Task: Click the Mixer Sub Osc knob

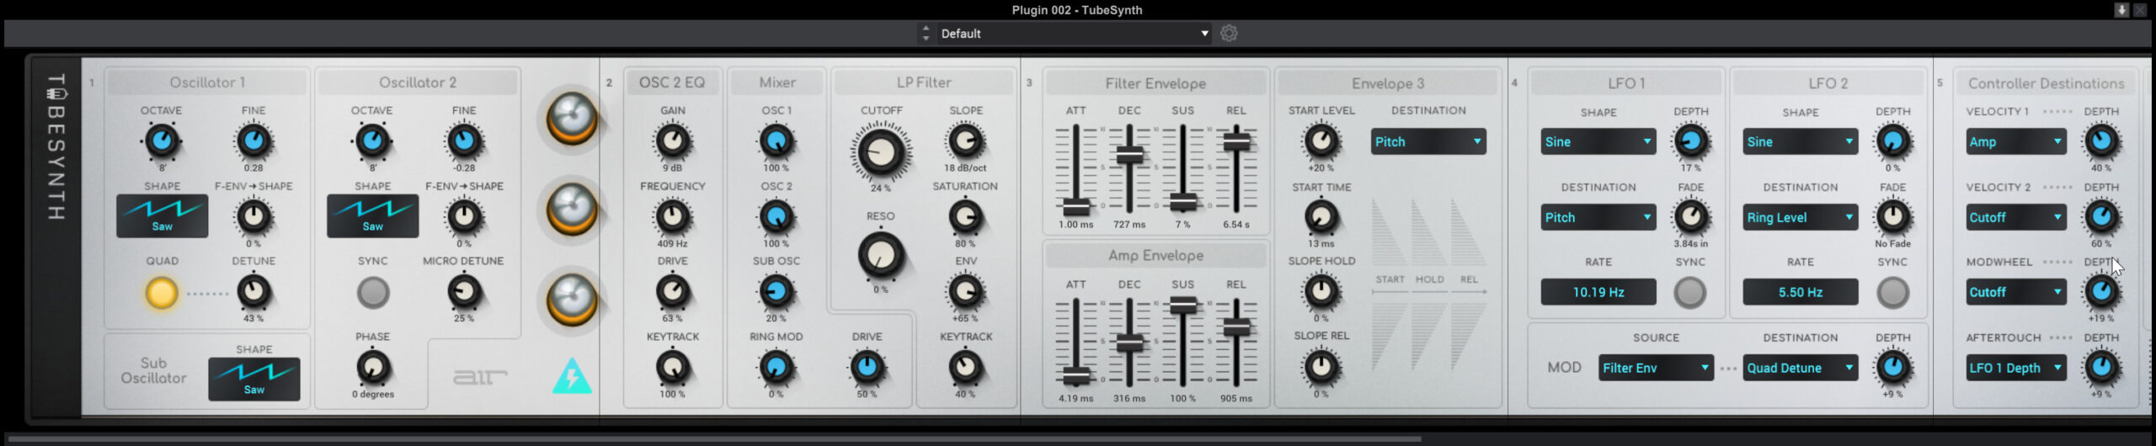Action: point(776,292)
